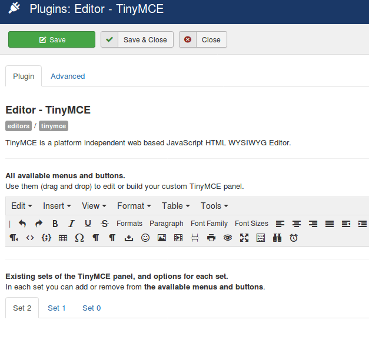Open the Set 1 tab
Viewport: 369px width, 343px height.
click(56, 308)
